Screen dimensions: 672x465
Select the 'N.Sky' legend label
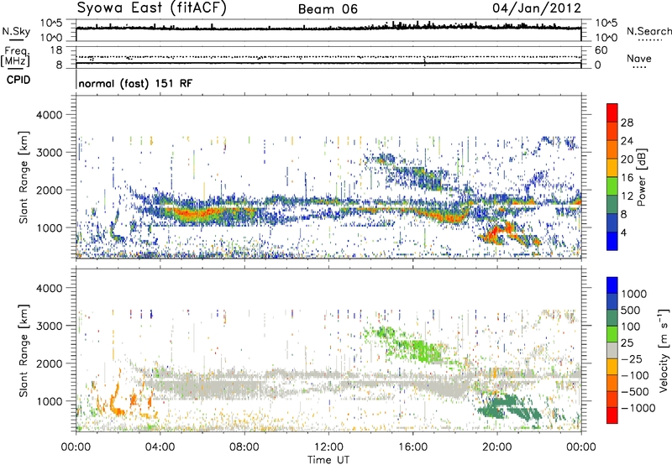[16, 31]
